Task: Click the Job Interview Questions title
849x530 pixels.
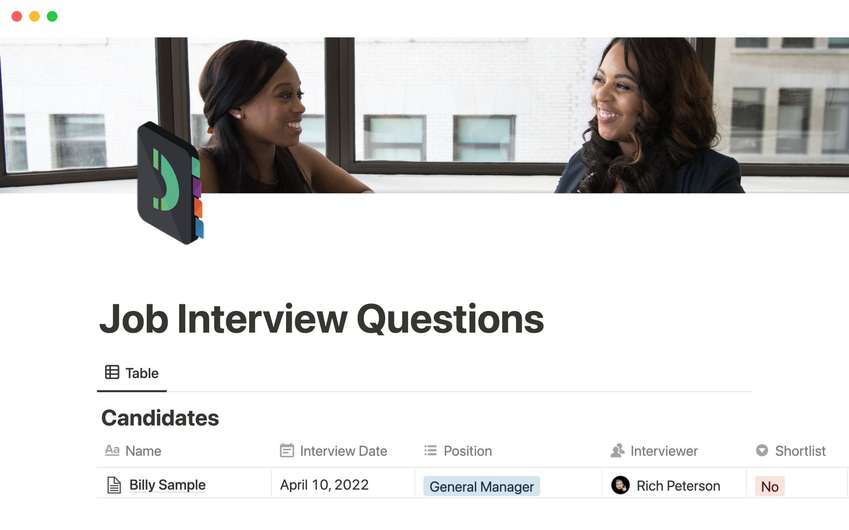Action: 321,319
